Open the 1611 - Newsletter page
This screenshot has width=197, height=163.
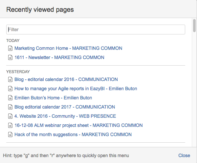click(x=59, y=57)
